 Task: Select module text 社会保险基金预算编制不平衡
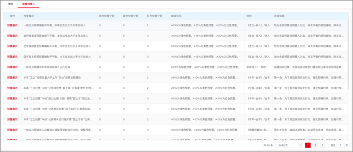[57, 46]
